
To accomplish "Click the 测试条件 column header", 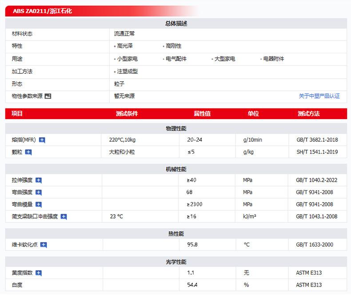I will [127, 114].
